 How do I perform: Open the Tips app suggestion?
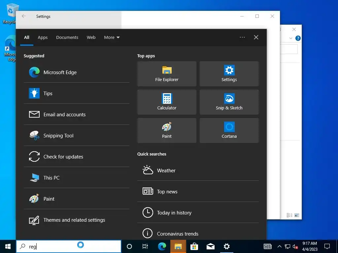(77, 93)
